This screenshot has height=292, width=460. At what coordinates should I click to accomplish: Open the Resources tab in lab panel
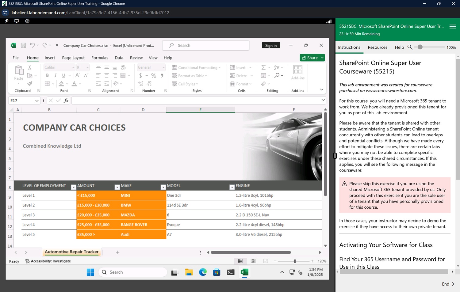pyautogui.click(x=378, y=47)
